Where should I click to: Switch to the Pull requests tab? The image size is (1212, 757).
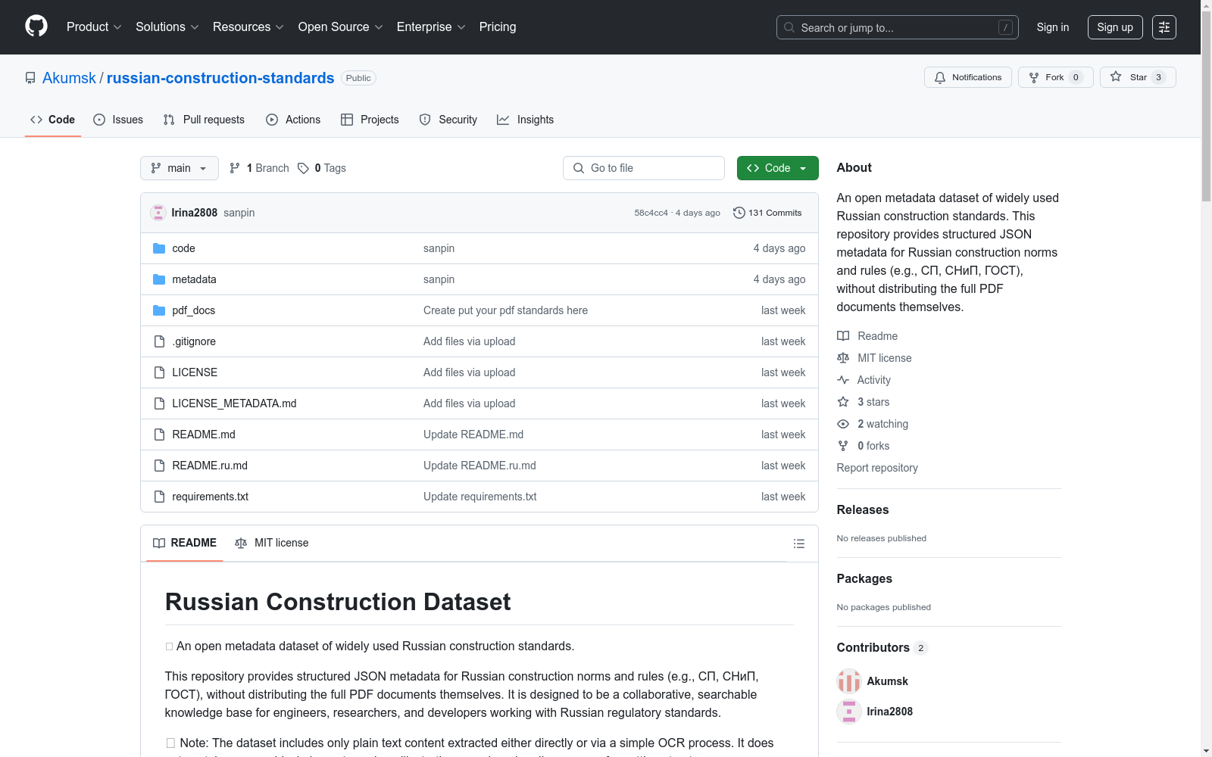[x=204, y=120]
